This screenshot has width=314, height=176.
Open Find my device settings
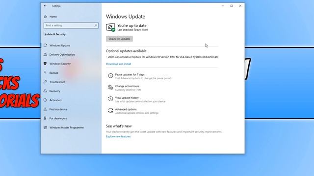pyautogui.click(x=58, y=110)
